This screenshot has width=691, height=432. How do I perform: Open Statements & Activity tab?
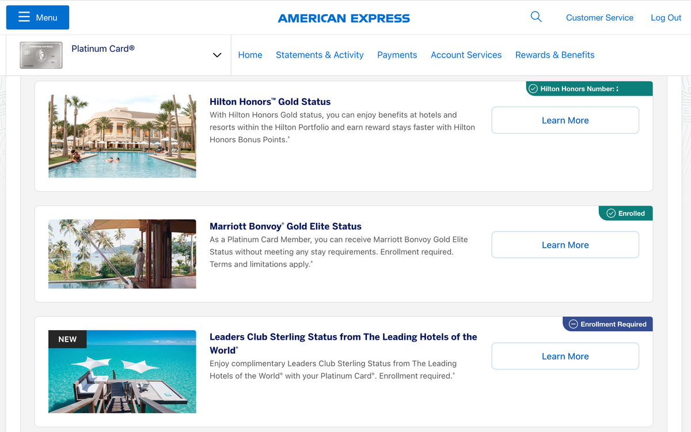(x=320, y=55)
